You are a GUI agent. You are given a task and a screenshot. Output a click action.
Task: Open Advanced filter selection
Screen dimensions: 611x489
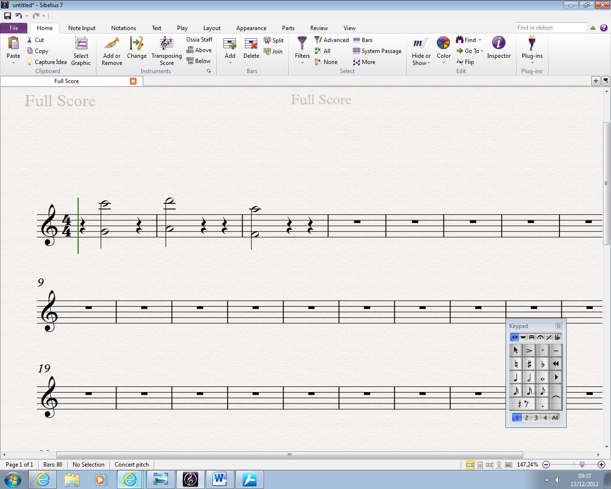click(332, 40)
